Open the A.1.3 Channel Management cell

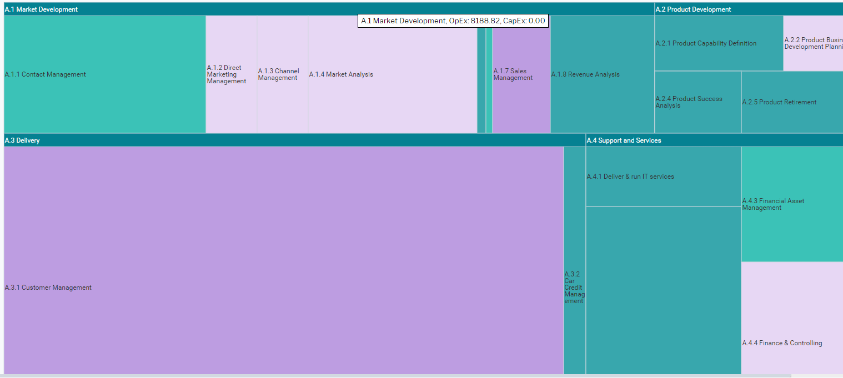(282, 74)
